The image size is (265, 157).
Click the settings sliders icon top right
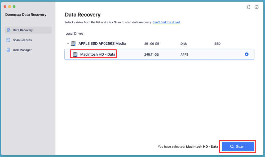point(248,7)
